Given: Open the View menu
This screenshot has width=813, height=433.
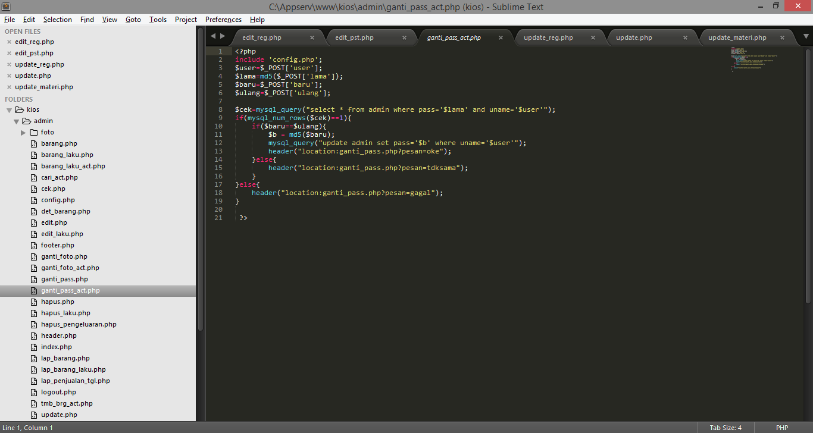Looking at the screenshot, I should [110, 20].
